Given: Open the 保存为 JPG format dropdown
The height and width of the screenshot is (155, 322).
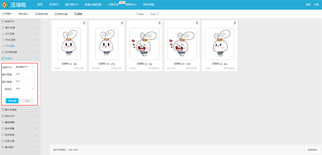Looking at the screenshot, I should coord(25,89).
